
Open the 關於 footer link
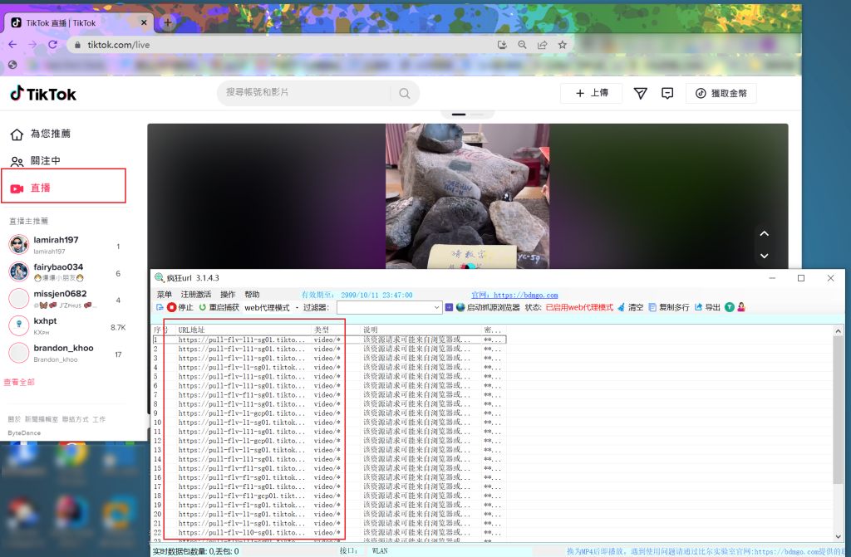coord(14,419)
